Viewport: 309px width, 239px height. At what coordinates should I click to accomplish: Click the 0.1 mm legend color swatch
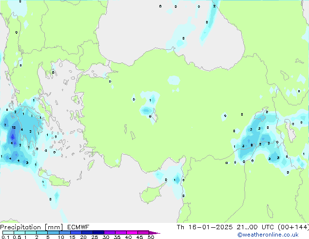click(x=3, y=233)
